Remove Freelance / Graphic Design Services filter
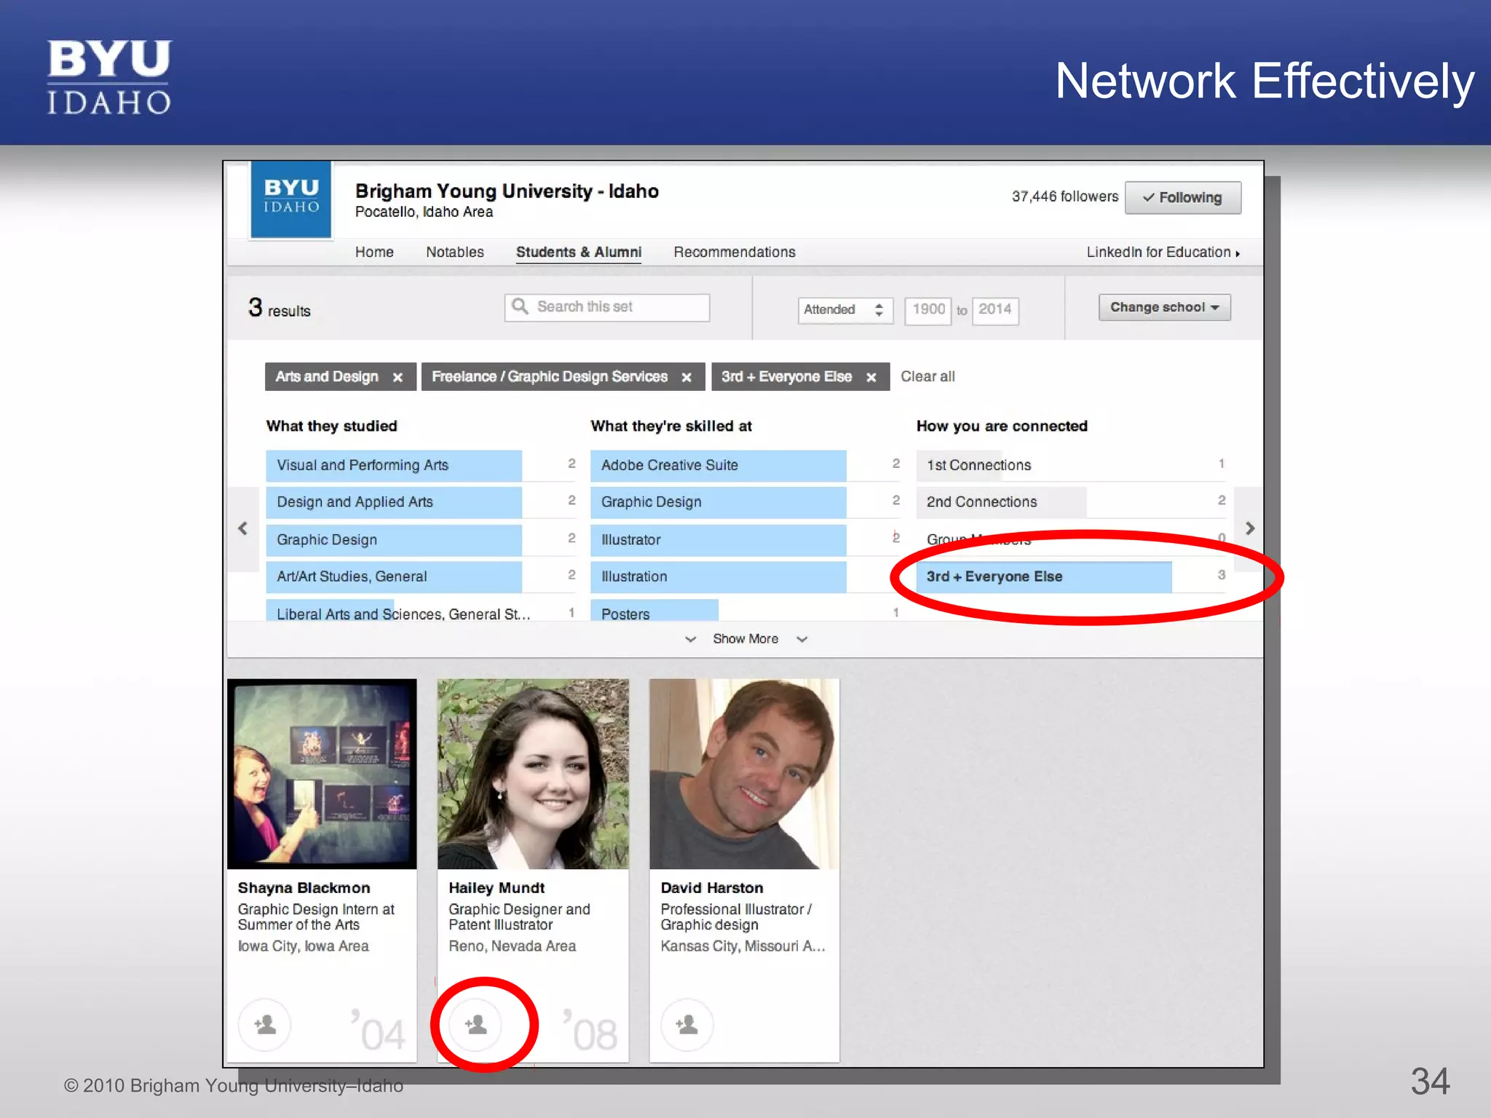 click(x=686, y=377)
